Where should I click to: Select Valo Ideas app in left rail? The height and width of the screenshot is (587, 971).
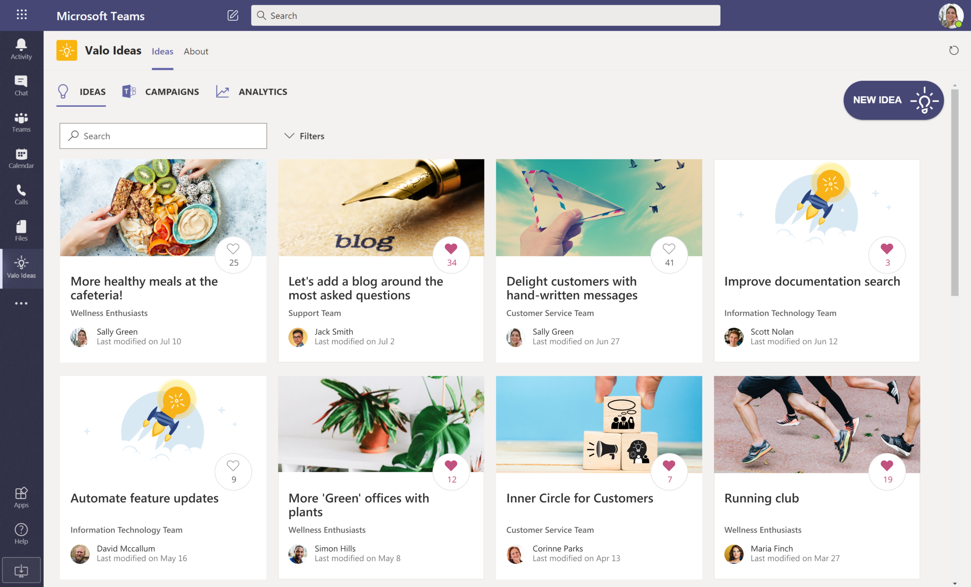21,268
